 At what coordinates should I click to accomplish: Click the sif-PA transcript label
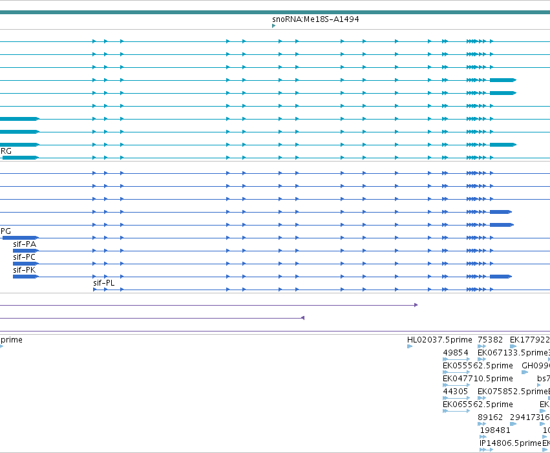[x=25, y=244]
